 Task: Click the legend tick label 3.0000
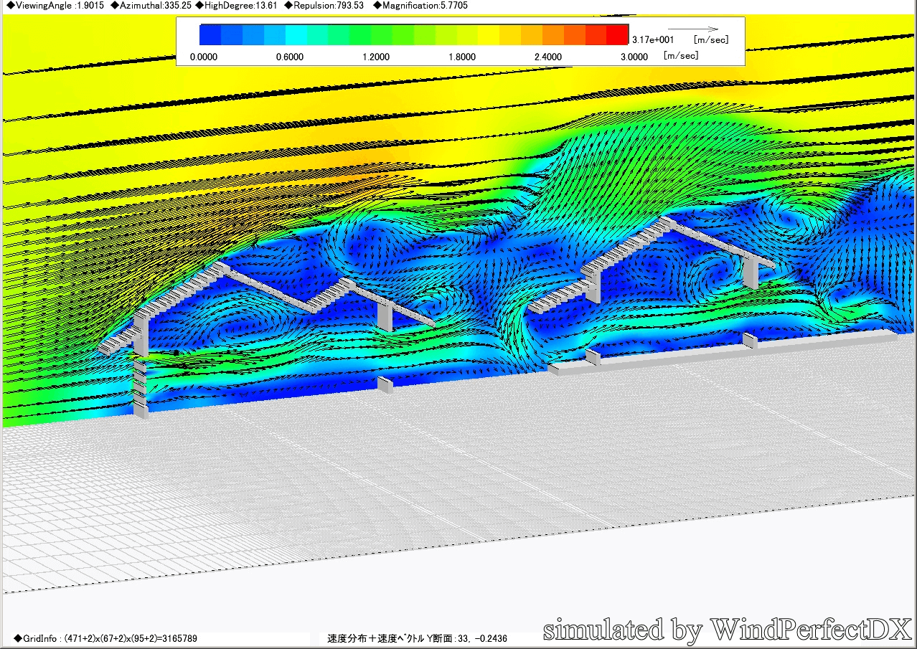click(x=634, y=57)
